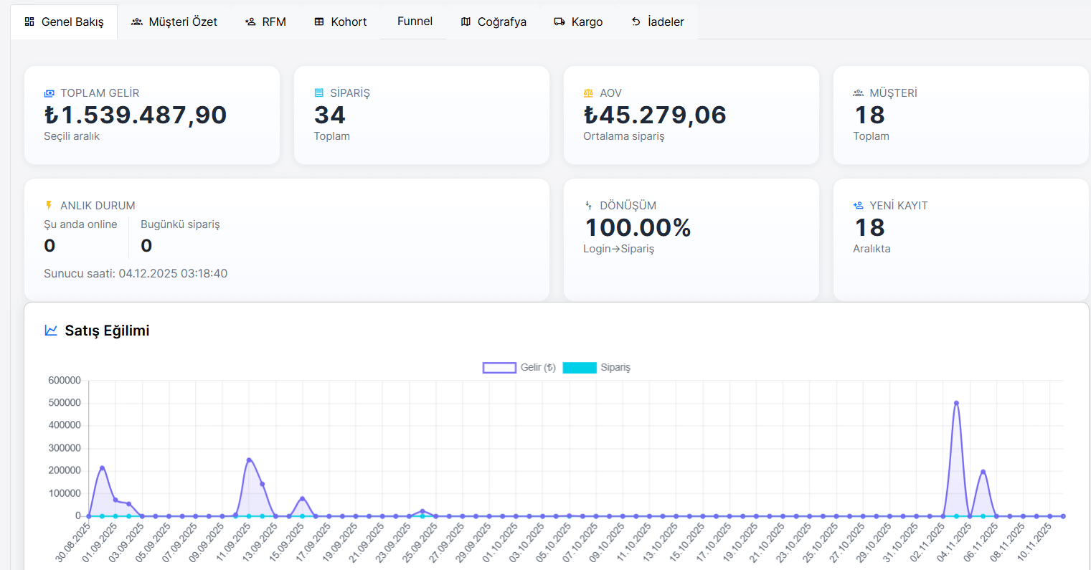1091x570 pixels.
Task: Click the İadeler return arrow icon
Action: [x=636, y=22]
